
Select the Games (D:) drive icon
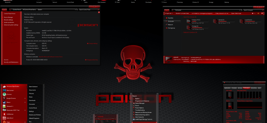[x=215, y=21]
